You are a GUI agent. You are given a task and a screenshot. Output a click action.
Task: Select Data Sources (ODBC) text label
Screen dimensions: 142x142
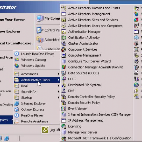(x=83, y=73)
